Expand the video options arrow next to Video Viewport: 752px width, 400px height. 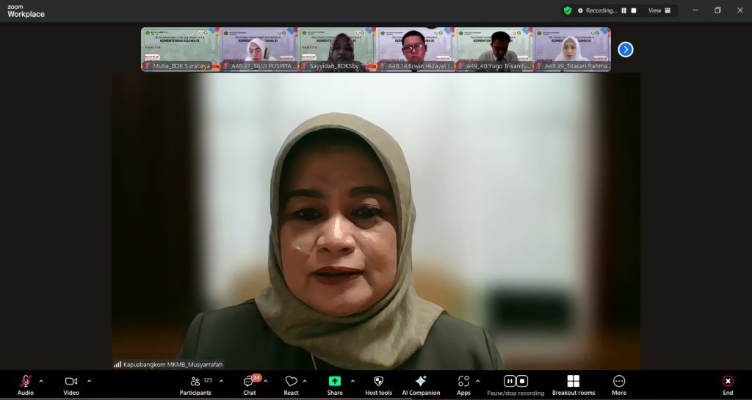tap(90, 381)
